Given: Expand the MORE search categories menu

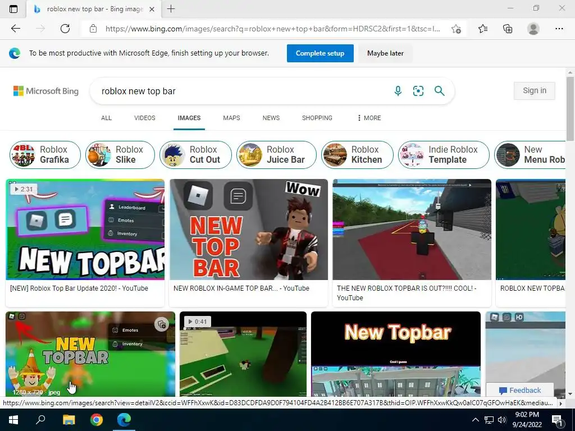Looking at the screenshot, I should coord(369,118).
